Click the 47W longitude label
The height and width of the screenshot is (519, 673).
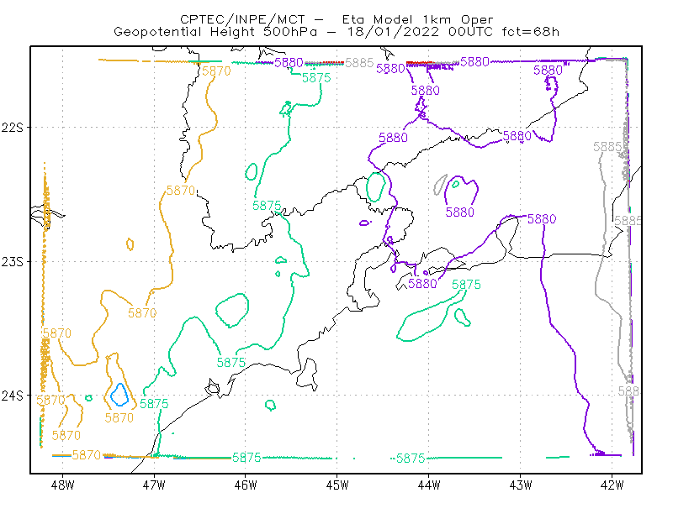tap(154, 485)
